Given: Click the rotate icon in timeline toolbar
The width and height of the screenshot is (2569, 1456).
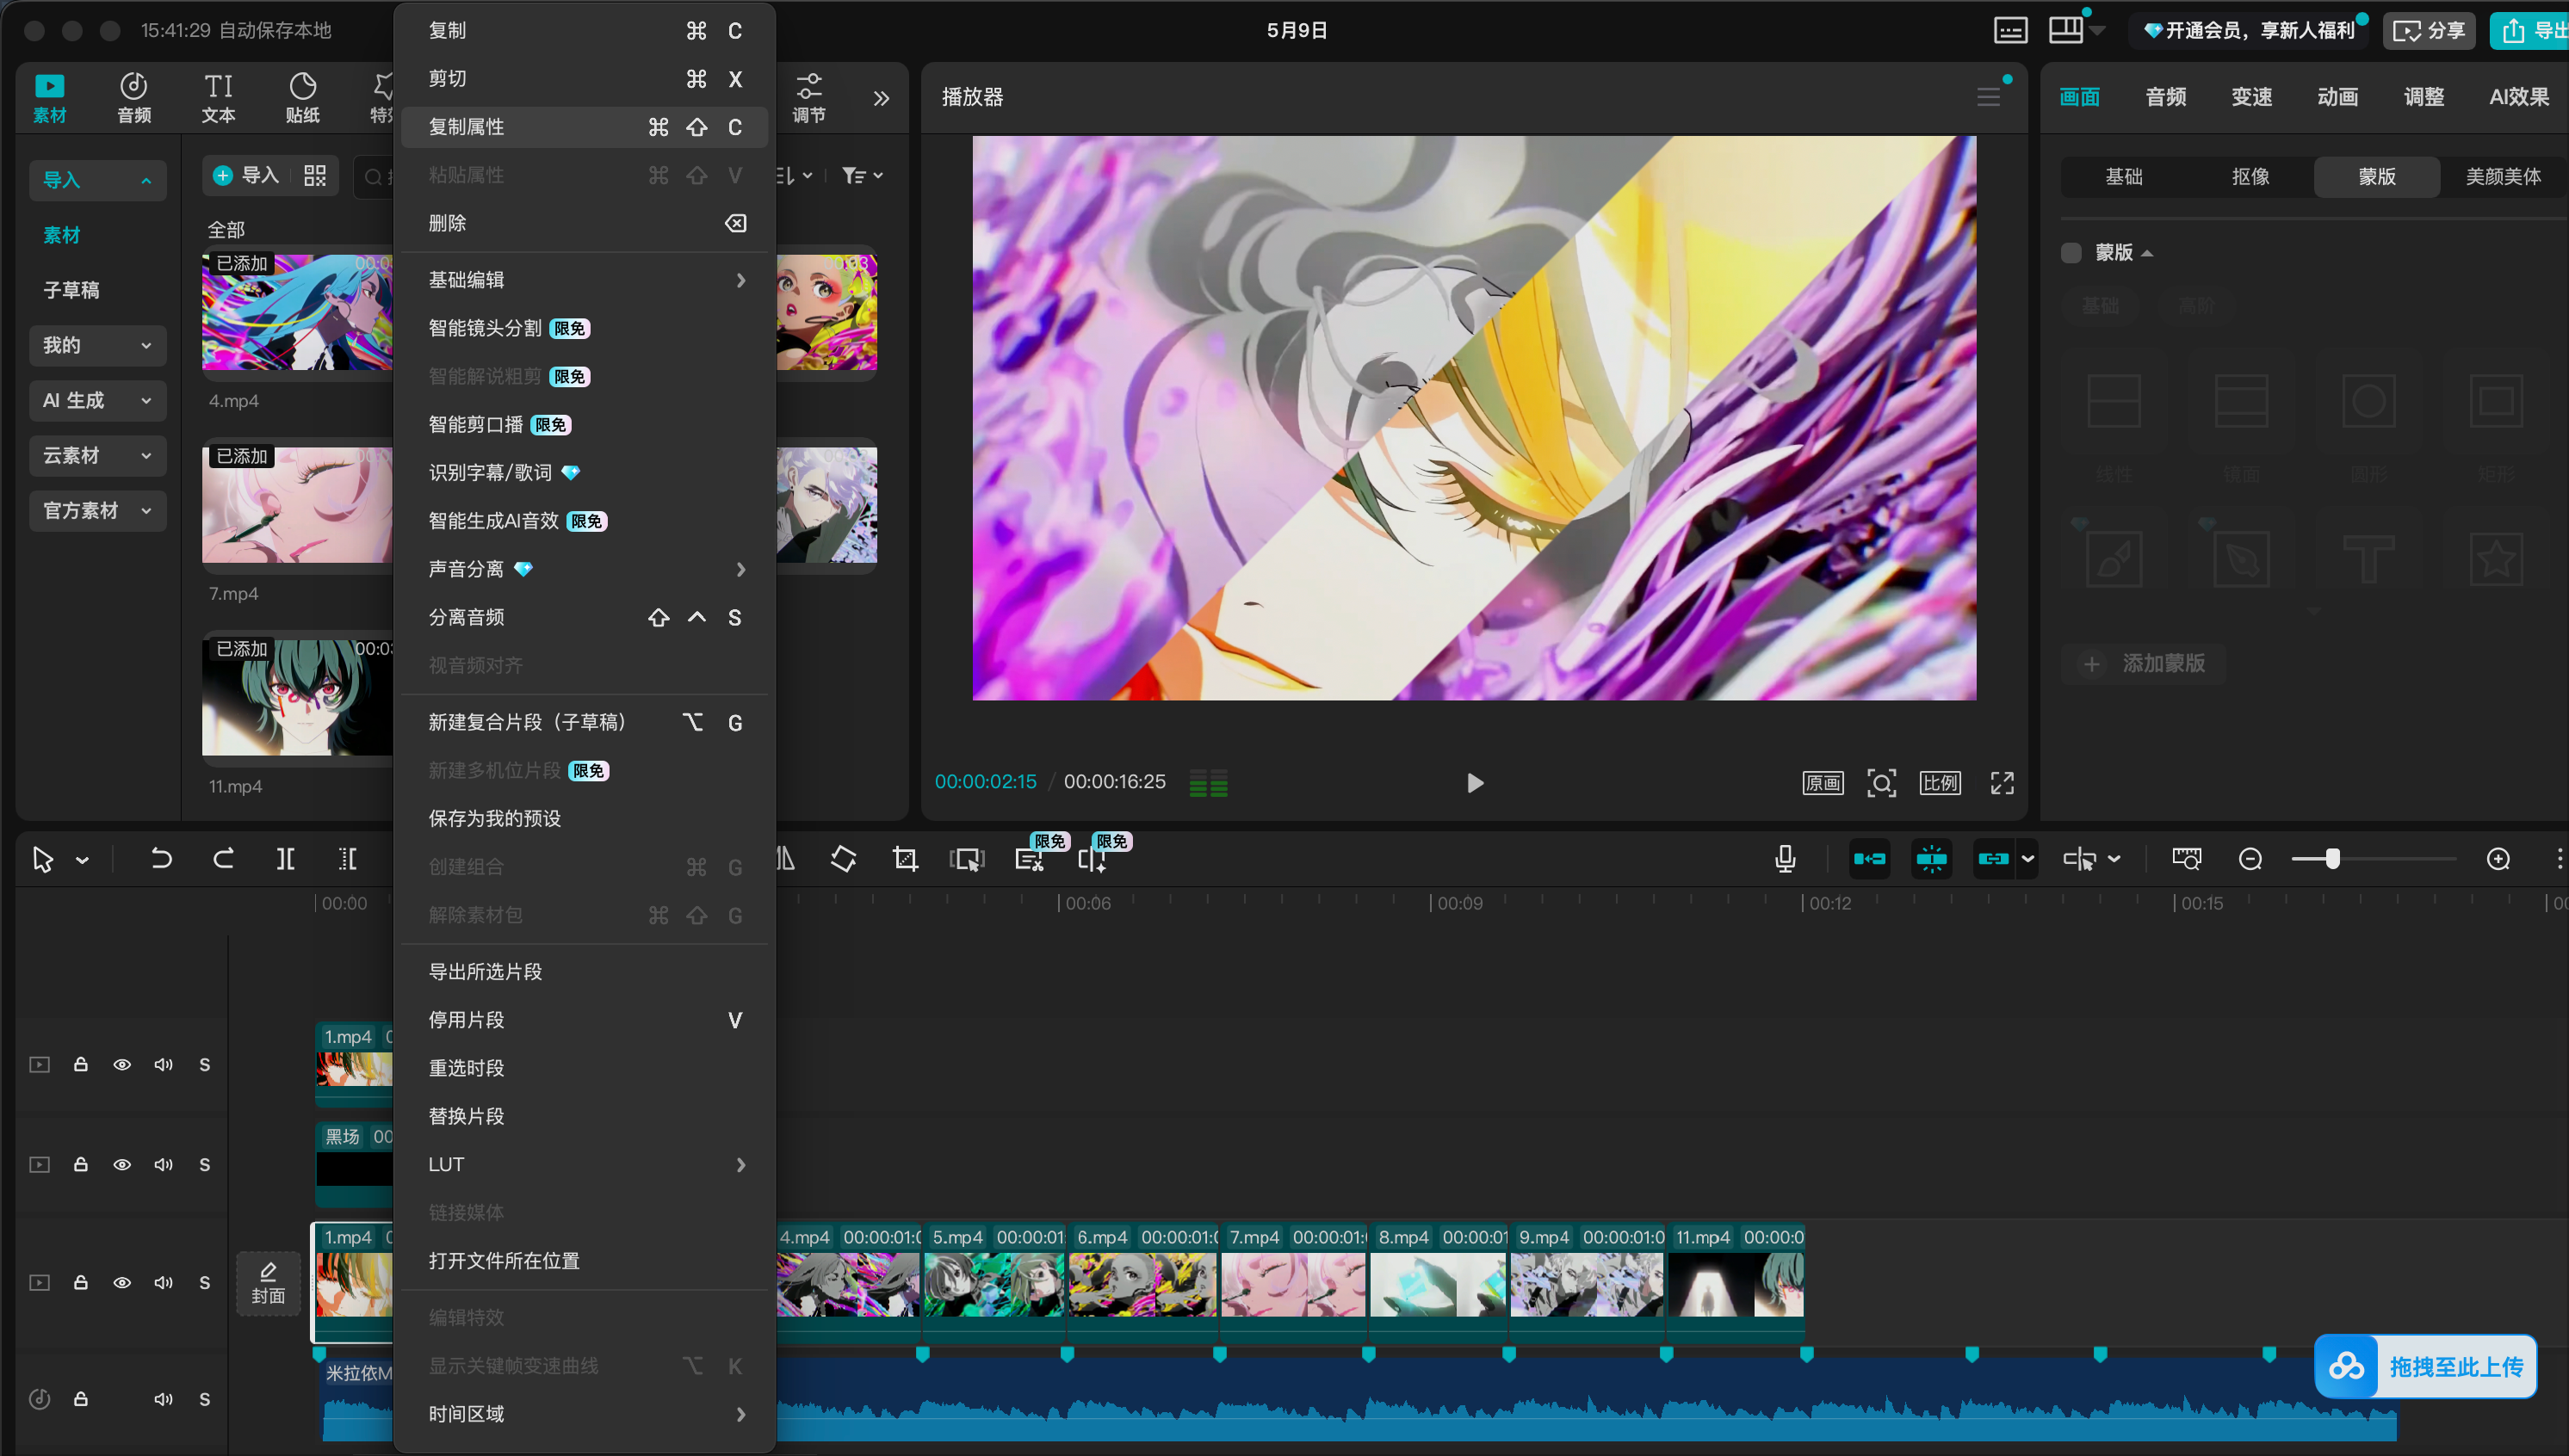Looking at the screenshot, I should (844, 858).
